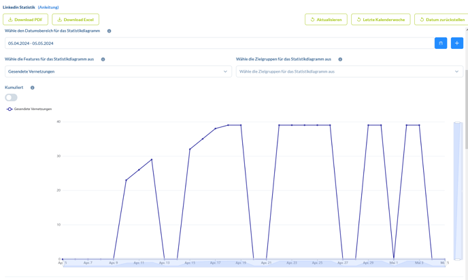Image resolution: width=468 pixels, height=280 pixels.
Task: Click the vertical range slider right of chart
Action: pyautogui.click(x=458, y=190)
